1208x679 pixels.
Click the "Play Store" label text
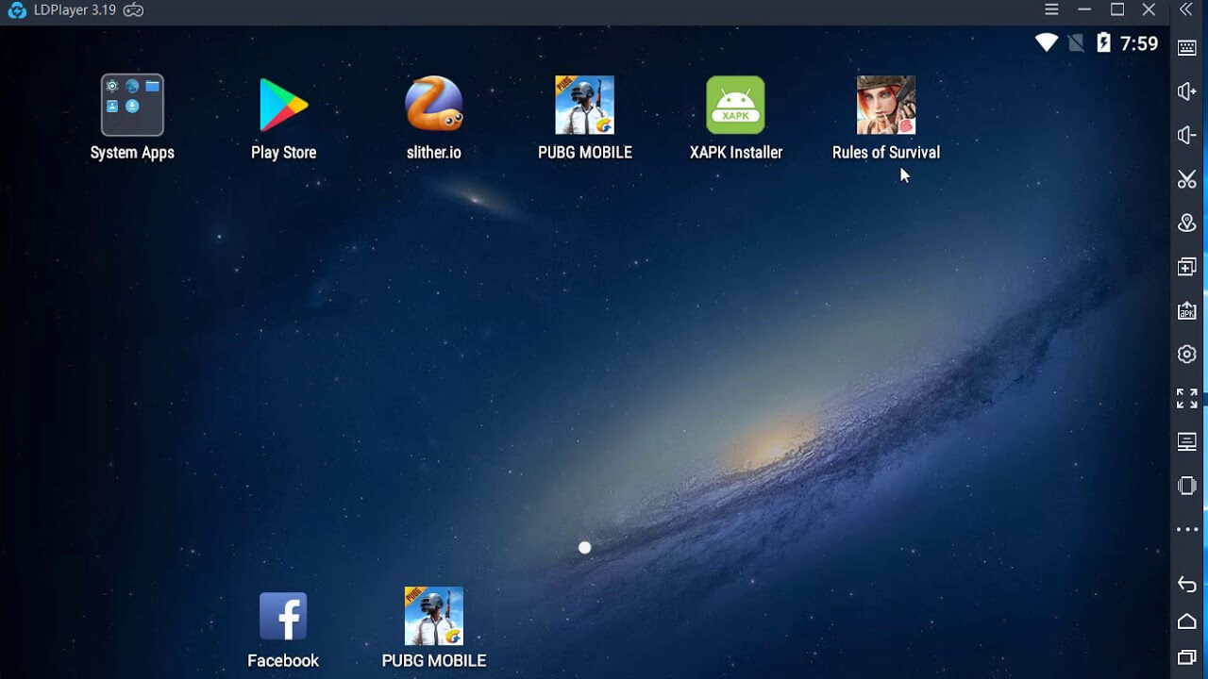click(x=283, y=152)
